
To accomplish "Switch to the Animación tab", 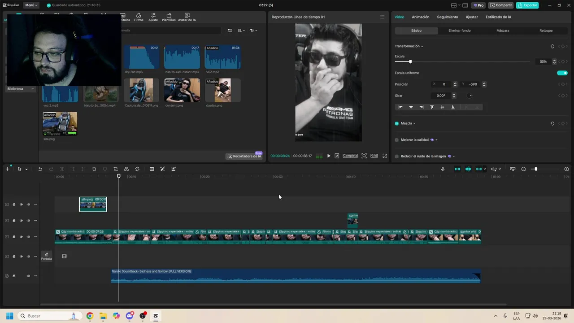I will [420, 17].
